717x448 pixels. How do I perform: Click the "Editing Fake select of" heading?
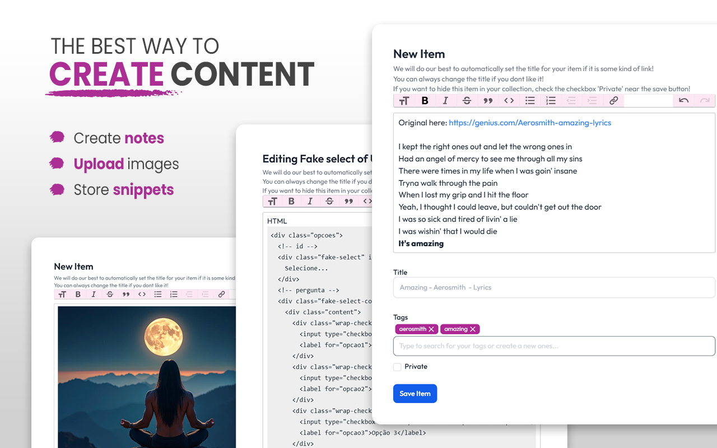[316, 158]
